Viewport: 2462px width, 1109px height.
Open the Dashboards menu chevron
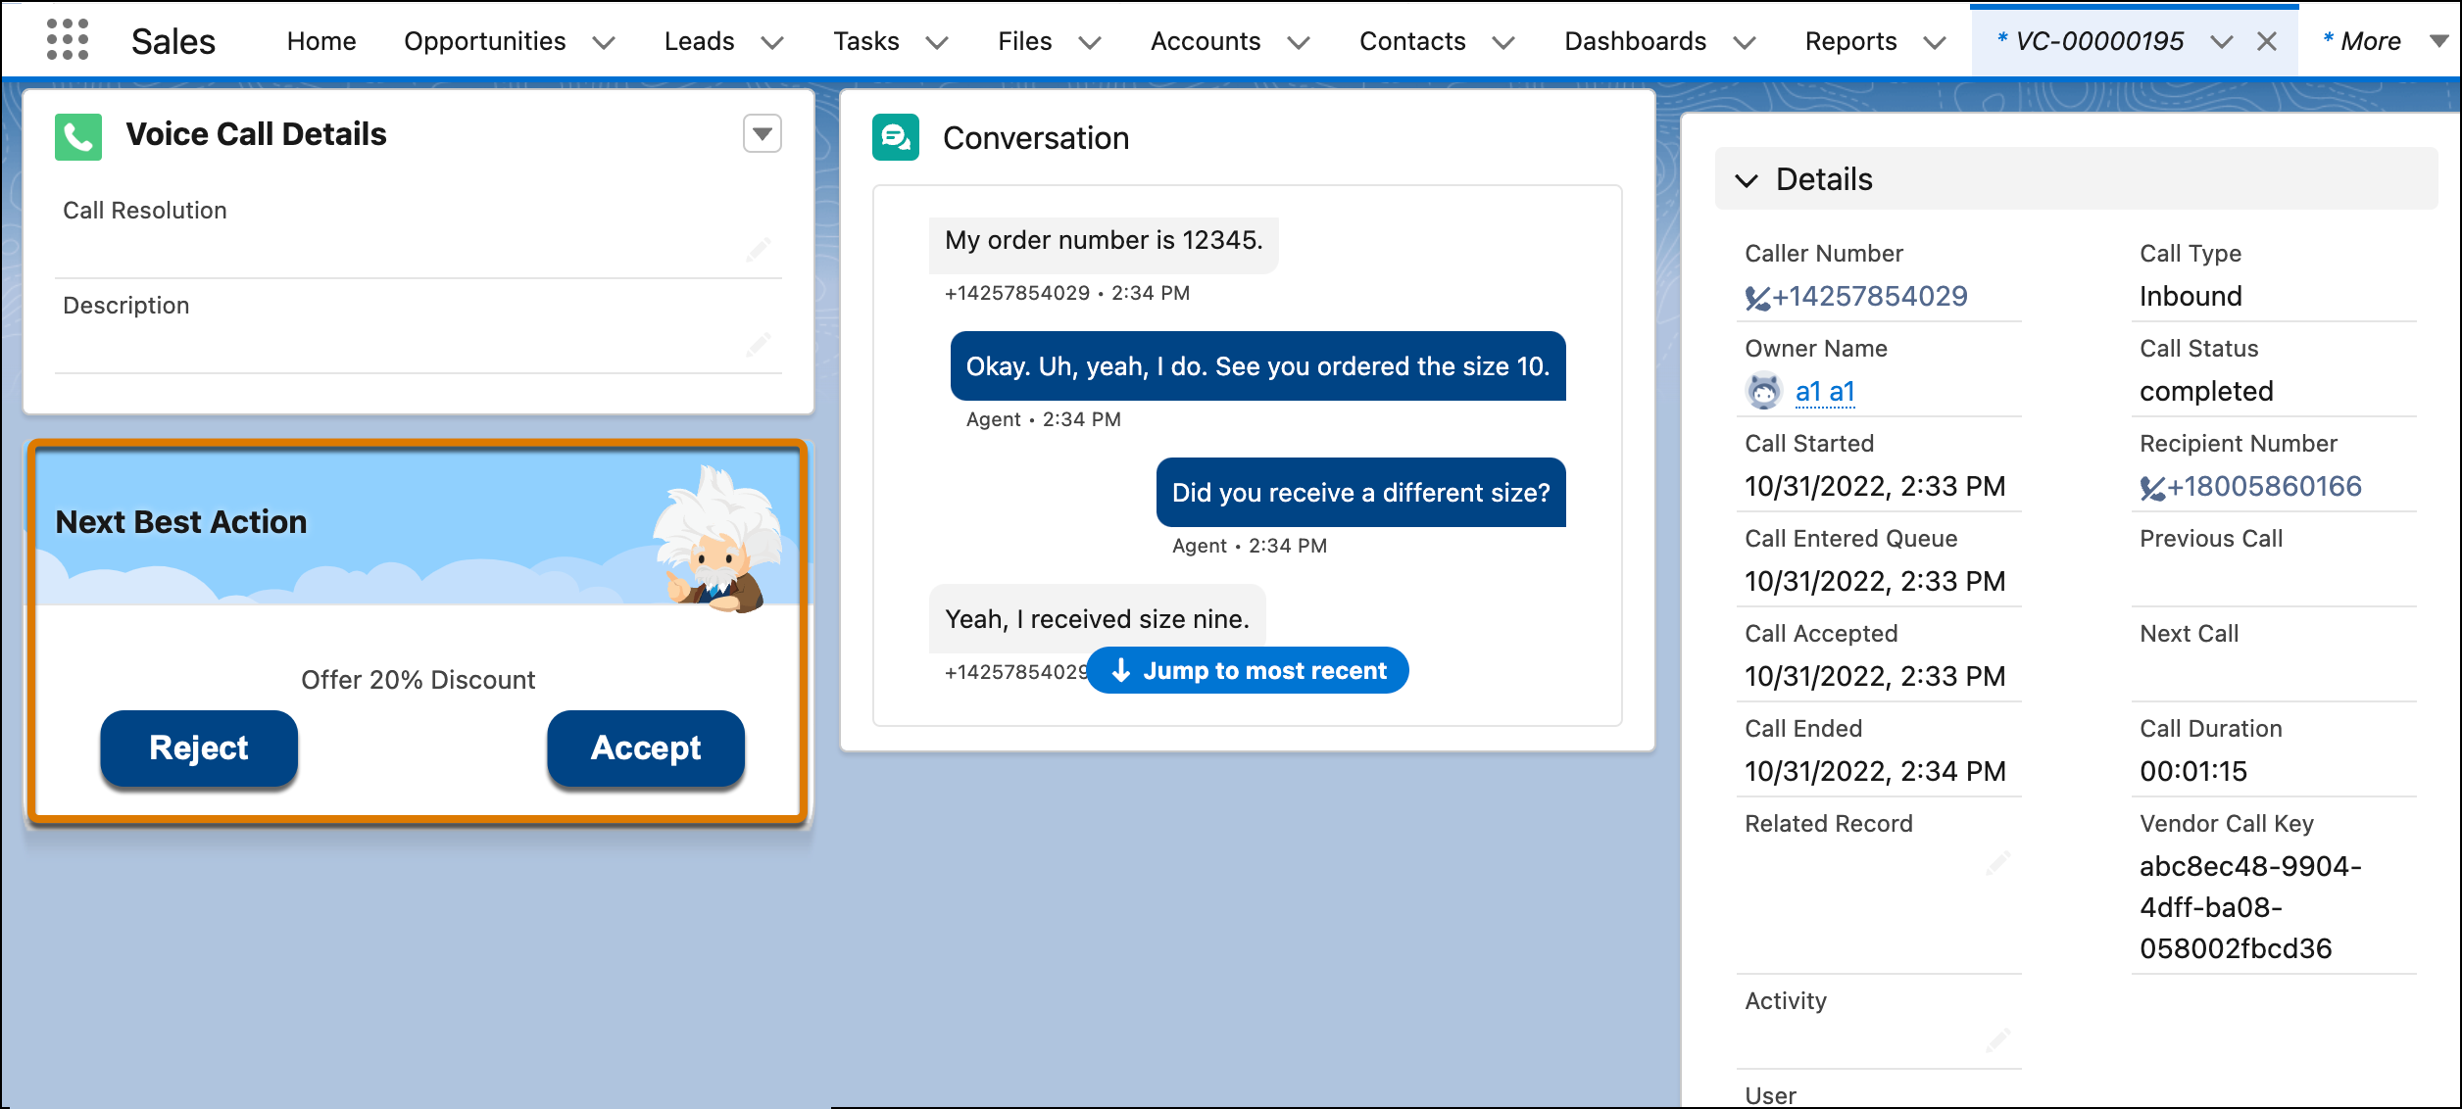pos(1745,42)
